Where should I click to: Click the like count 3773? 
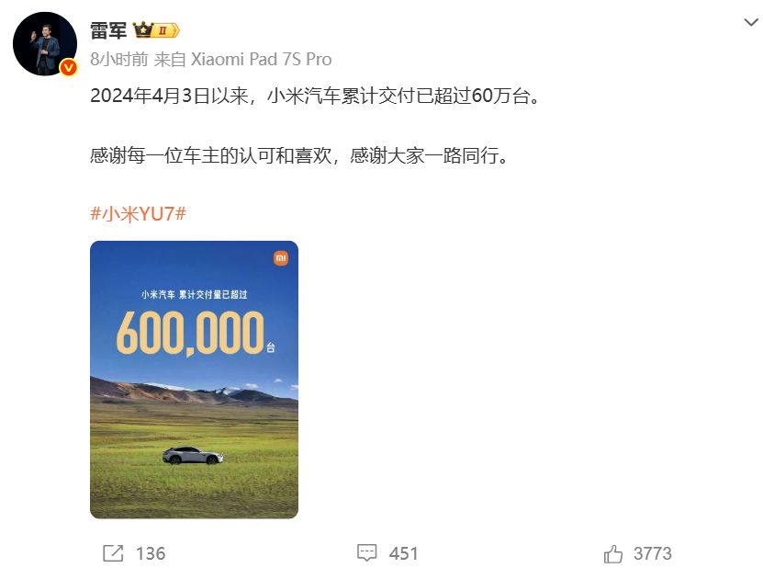653,553
